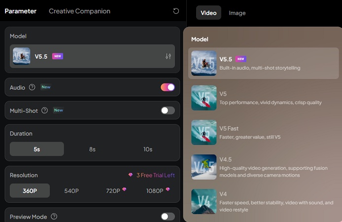Image resolution: width=342 pixels, height=222 pixels.
Task: Click V5.5 thumbnail in Parameter panel
Action: pyautogui.click(x=21, y=56)
